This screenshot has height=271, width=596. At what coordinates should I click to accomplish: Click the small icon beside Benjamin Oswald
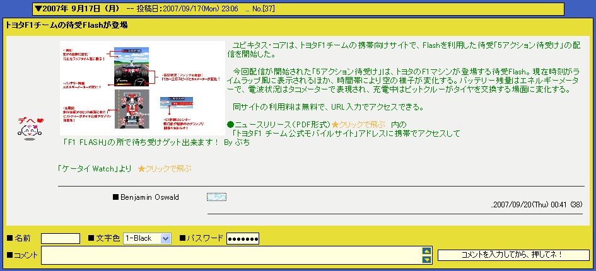coord(216,197)
